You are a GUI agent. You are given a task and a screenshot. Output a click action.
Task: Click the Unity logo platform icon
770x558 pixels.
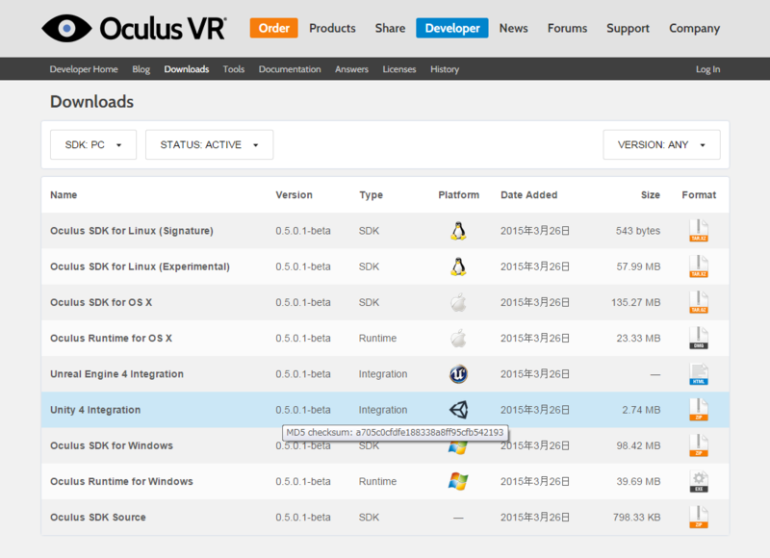point(458,410)
